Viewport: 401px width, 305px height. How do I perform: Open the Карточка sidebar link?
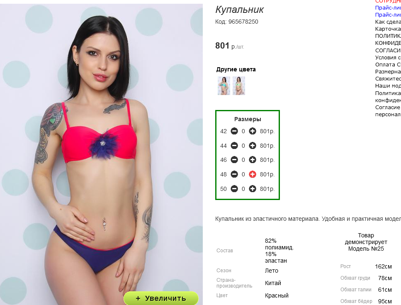[x=388, y=29]
